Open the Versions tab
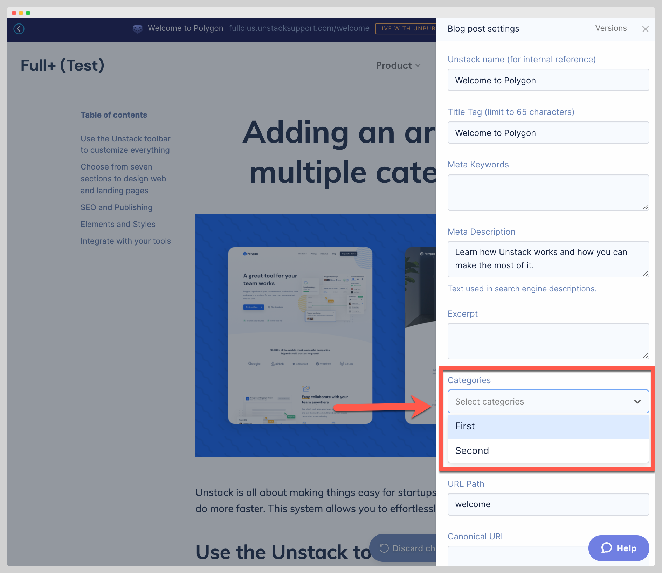 click(x=611, y=28)
